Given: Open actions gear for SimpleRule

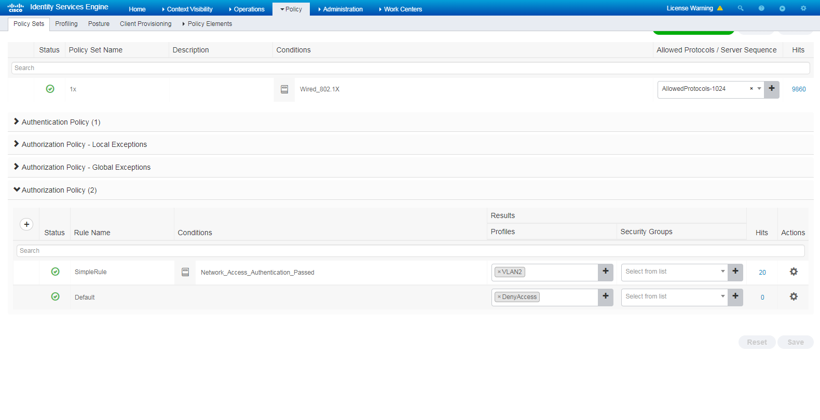Looking at the screenshot, I should pyautogui.click(x=794, y=272).
